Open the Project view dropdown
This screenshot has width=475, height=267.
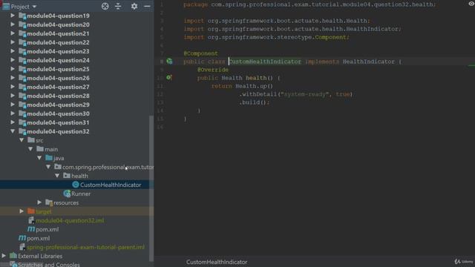coord(34,7)
